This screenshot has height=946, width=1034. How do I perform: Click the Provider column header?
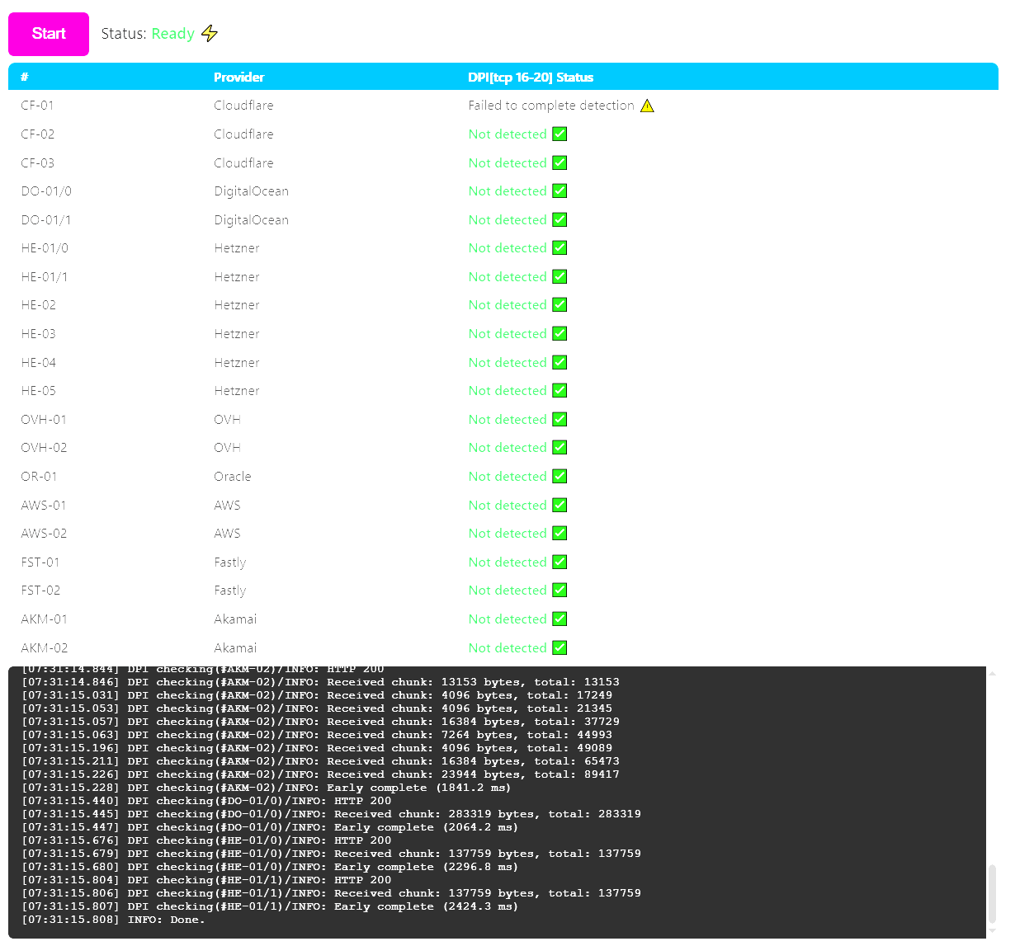(238, 78)
